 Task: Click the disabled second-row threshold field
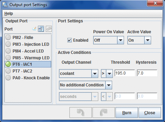pyautogui.click(x=125, y=96)
